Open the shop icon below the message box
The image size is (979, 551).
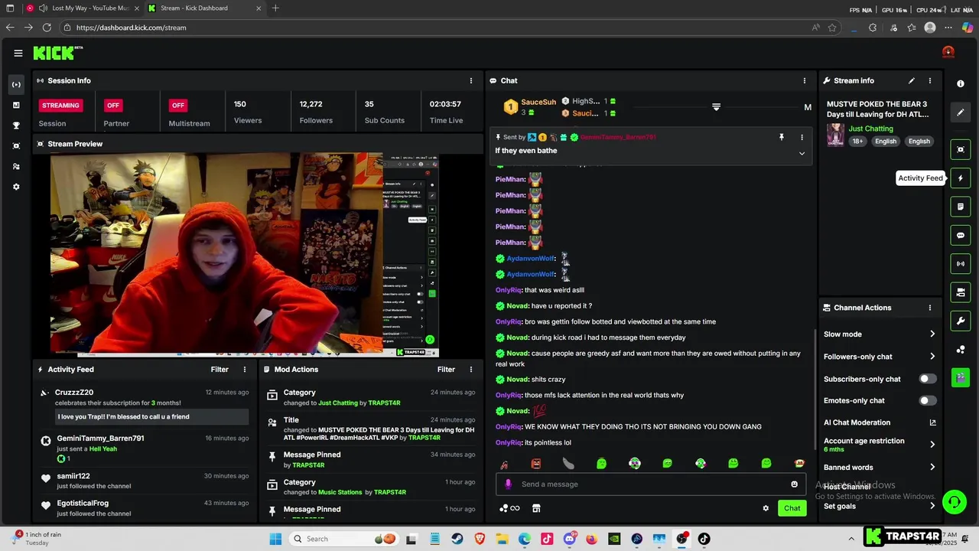click(536, 508)
